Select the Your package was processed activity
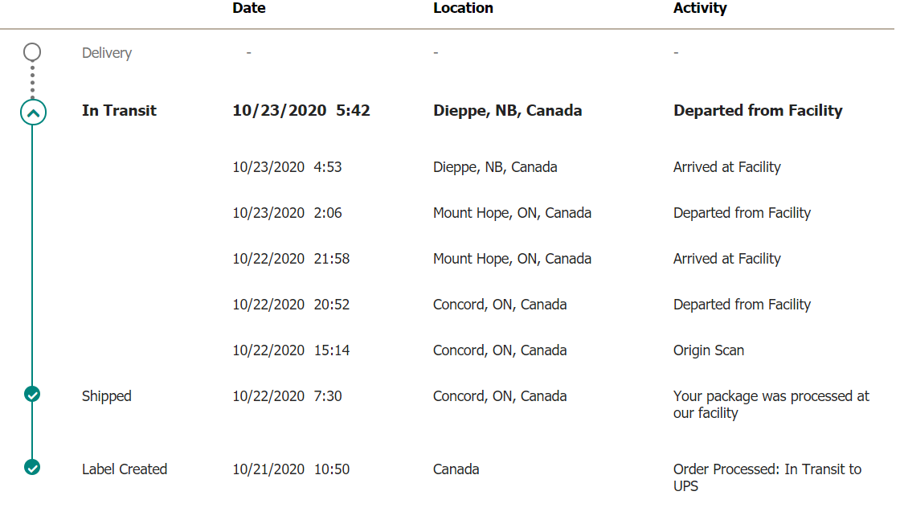The width and height of the screenshot is (900, 516). coord(771,404)
